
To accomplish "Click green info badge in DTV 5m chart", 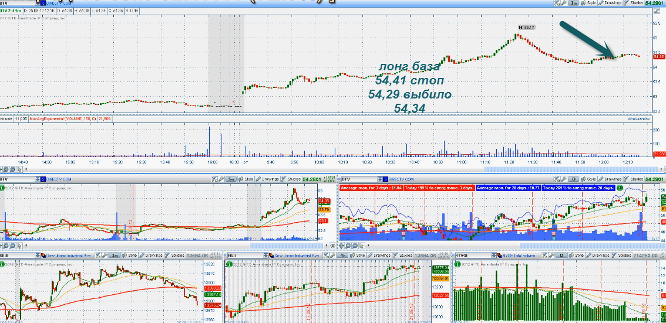I will (2, 188).
